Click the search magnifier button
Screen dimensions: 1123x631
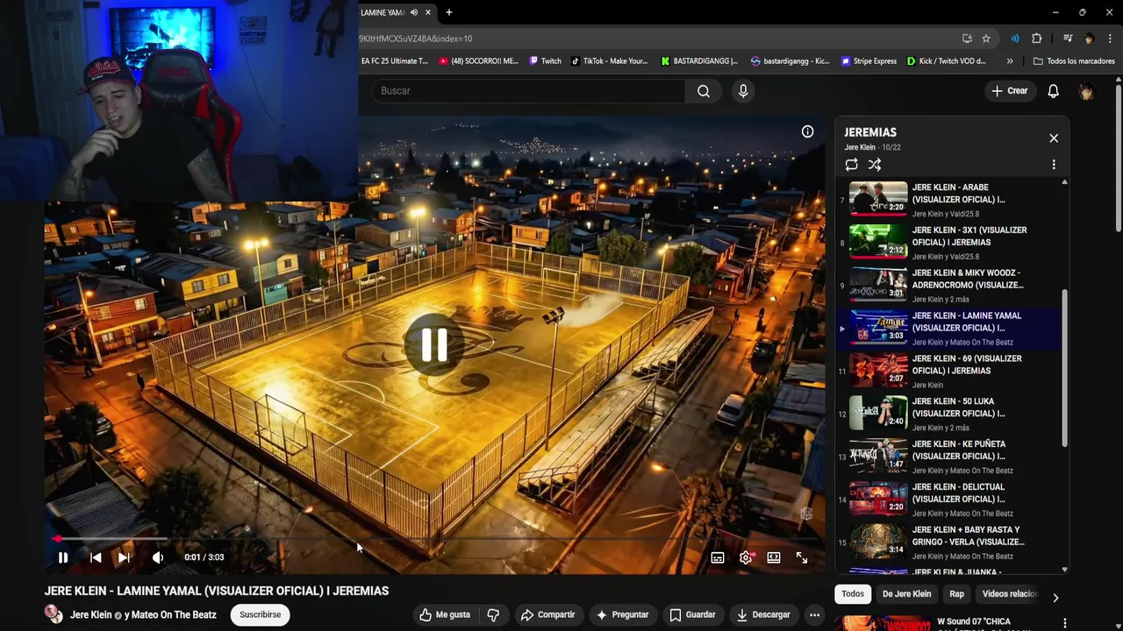point(704,91)
